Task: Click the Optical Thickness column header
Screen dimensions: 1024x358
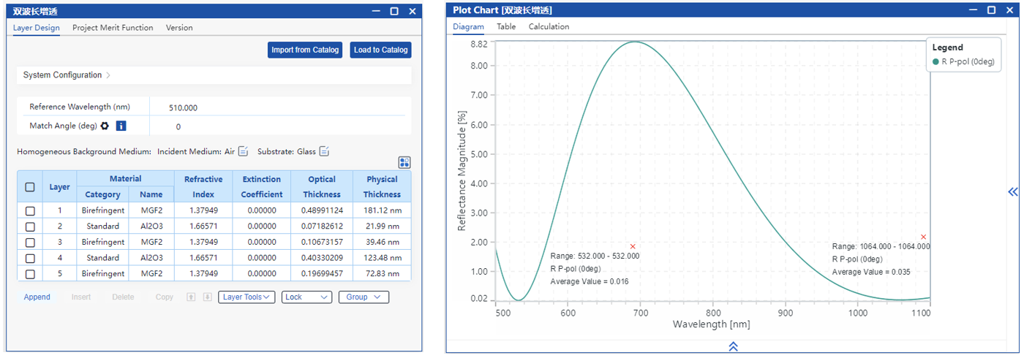Action: click(x=322, y=187)
